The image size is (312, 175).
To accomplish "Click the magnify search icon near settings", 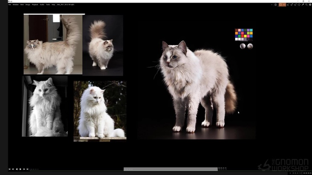I will pyautogui.click(x=306, y=5).
